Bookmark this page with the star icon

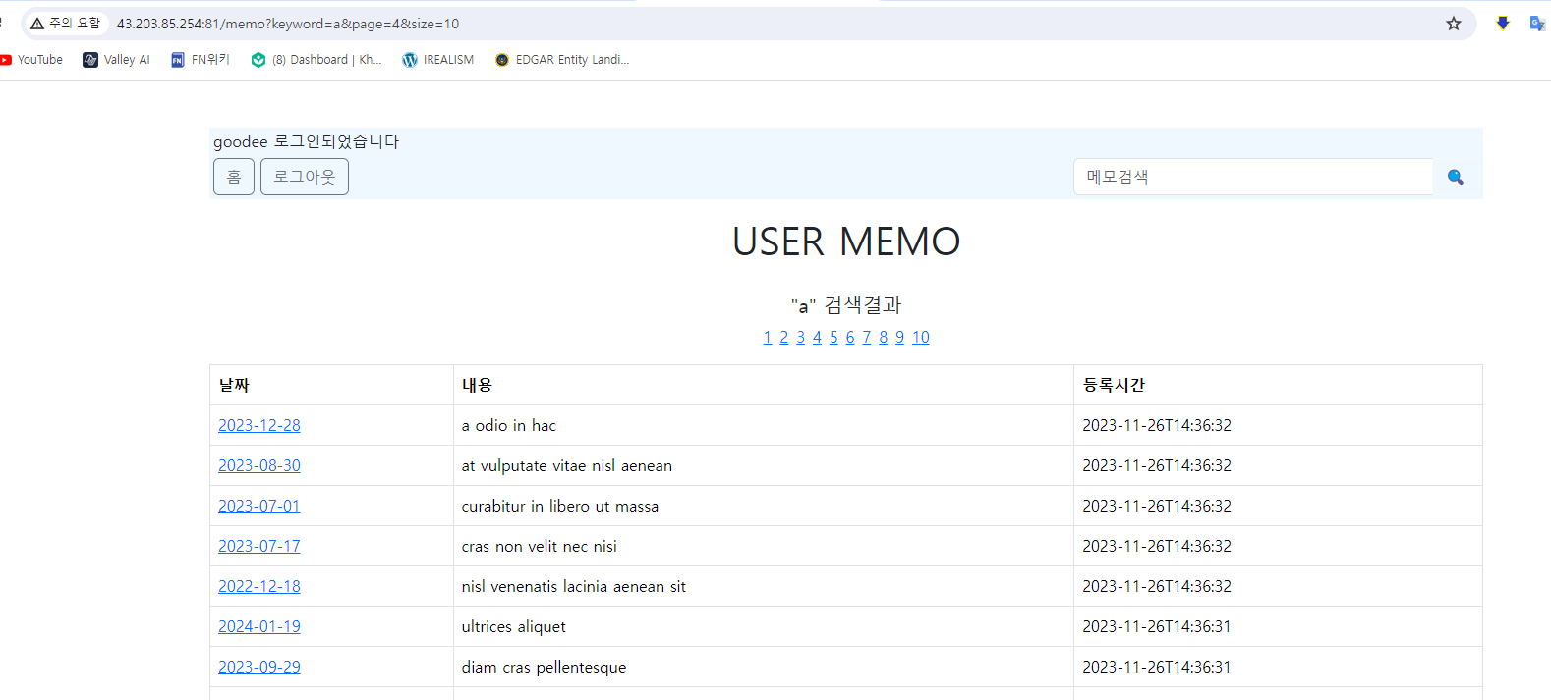pos(1454,24)
